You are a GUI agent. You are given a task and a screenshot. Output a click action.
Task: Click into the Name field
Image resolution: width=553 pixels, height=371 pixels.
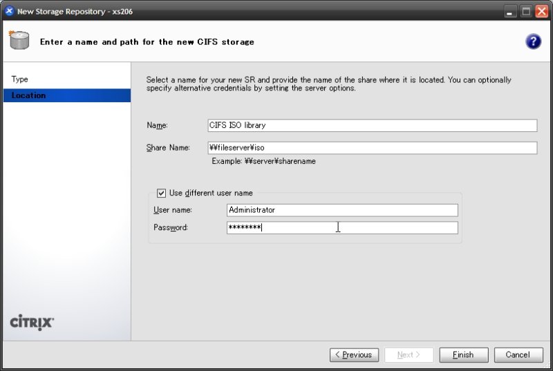coord(373,126)
